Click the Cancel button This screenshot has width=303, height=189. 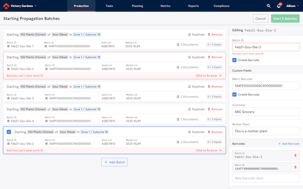pos(261,19)
